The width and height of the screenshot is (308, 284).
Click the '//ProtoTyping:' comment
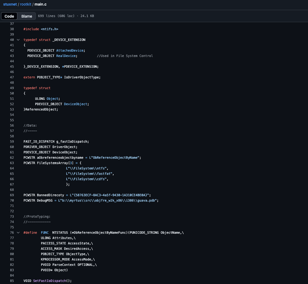37,216
